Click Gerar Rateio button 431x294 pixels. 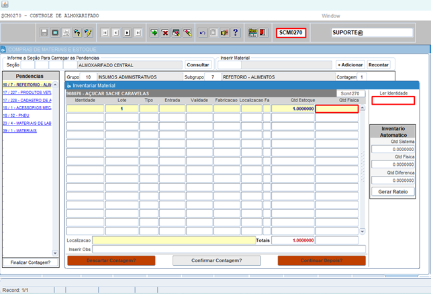(x=393, y=191)
